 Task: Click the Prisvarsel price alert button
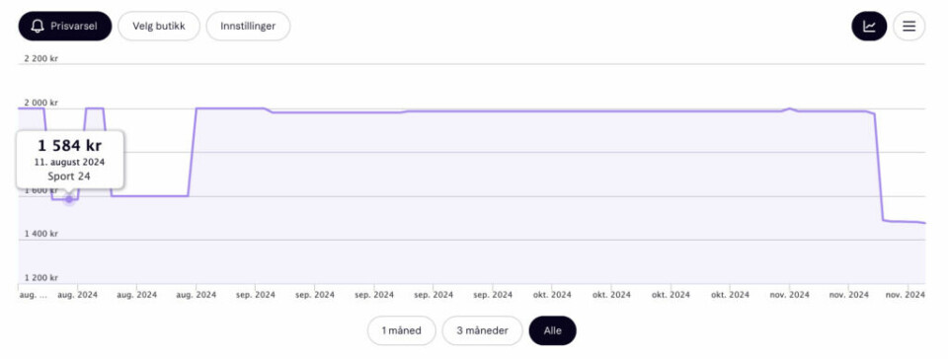pos(65,26)
